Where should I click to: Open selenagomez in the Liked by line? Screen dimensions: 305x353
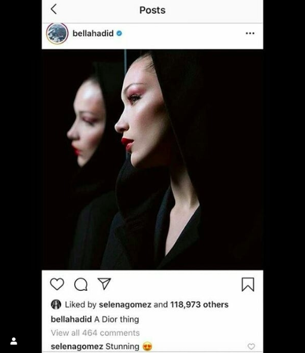pyautogui.click(x=125, y=305)
